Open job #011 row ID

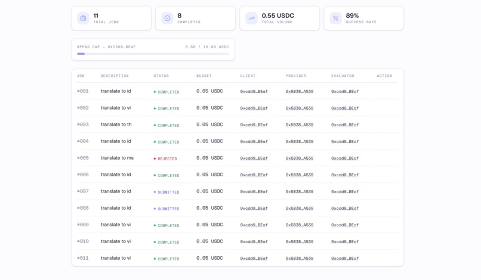[83, 258]
